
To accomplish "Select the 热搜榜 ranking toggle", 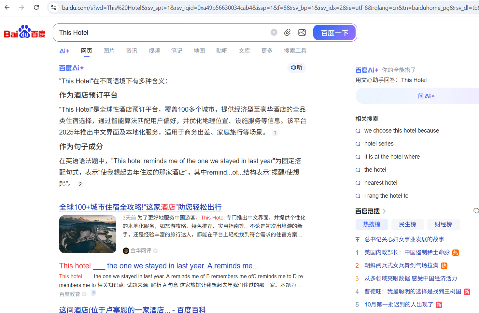I will [372, 224].
